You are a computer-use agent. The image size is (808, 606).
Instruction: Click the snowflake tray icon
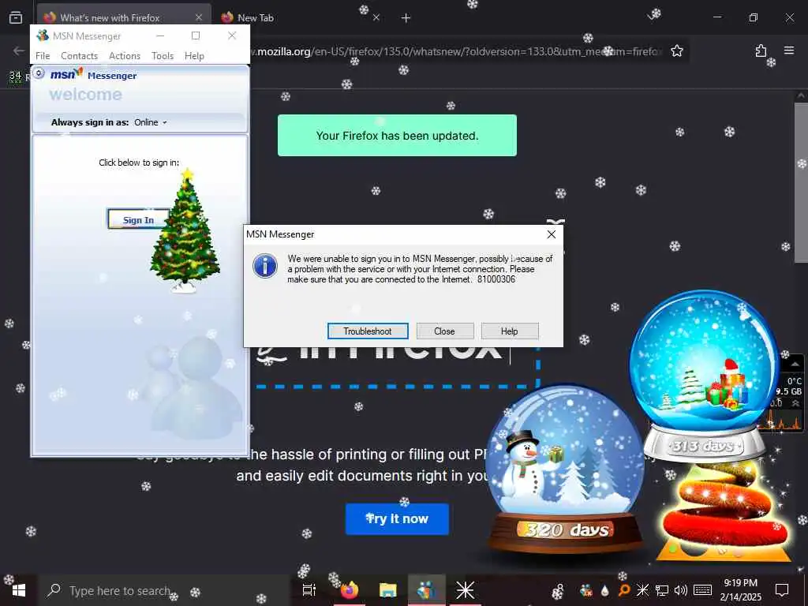[642, 590]
